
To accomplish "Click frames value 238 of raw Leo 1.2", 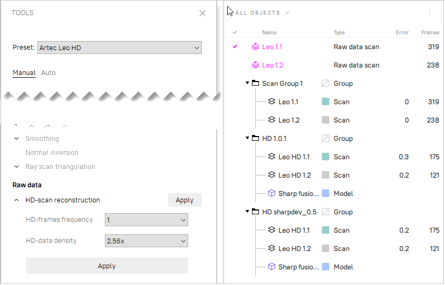I will [433, 65].
